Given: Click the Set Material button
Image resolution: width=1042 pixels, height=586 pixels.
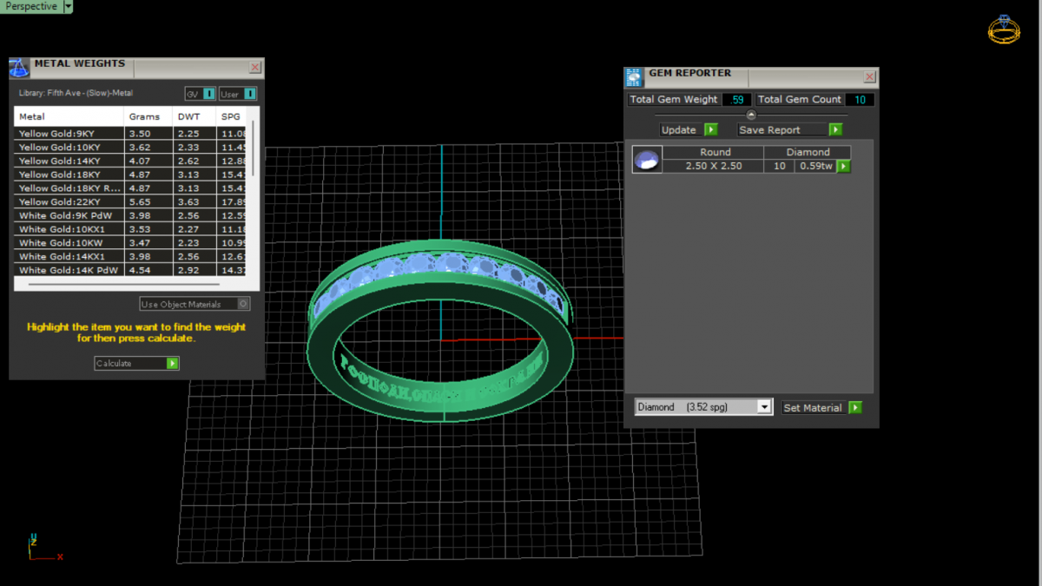Looking at the screenshot, I should pyautogui.click(x=813, y=408).
